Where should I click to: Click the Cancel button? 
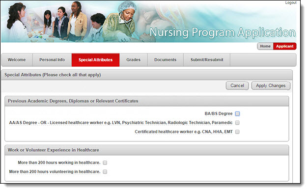point(237,86)
